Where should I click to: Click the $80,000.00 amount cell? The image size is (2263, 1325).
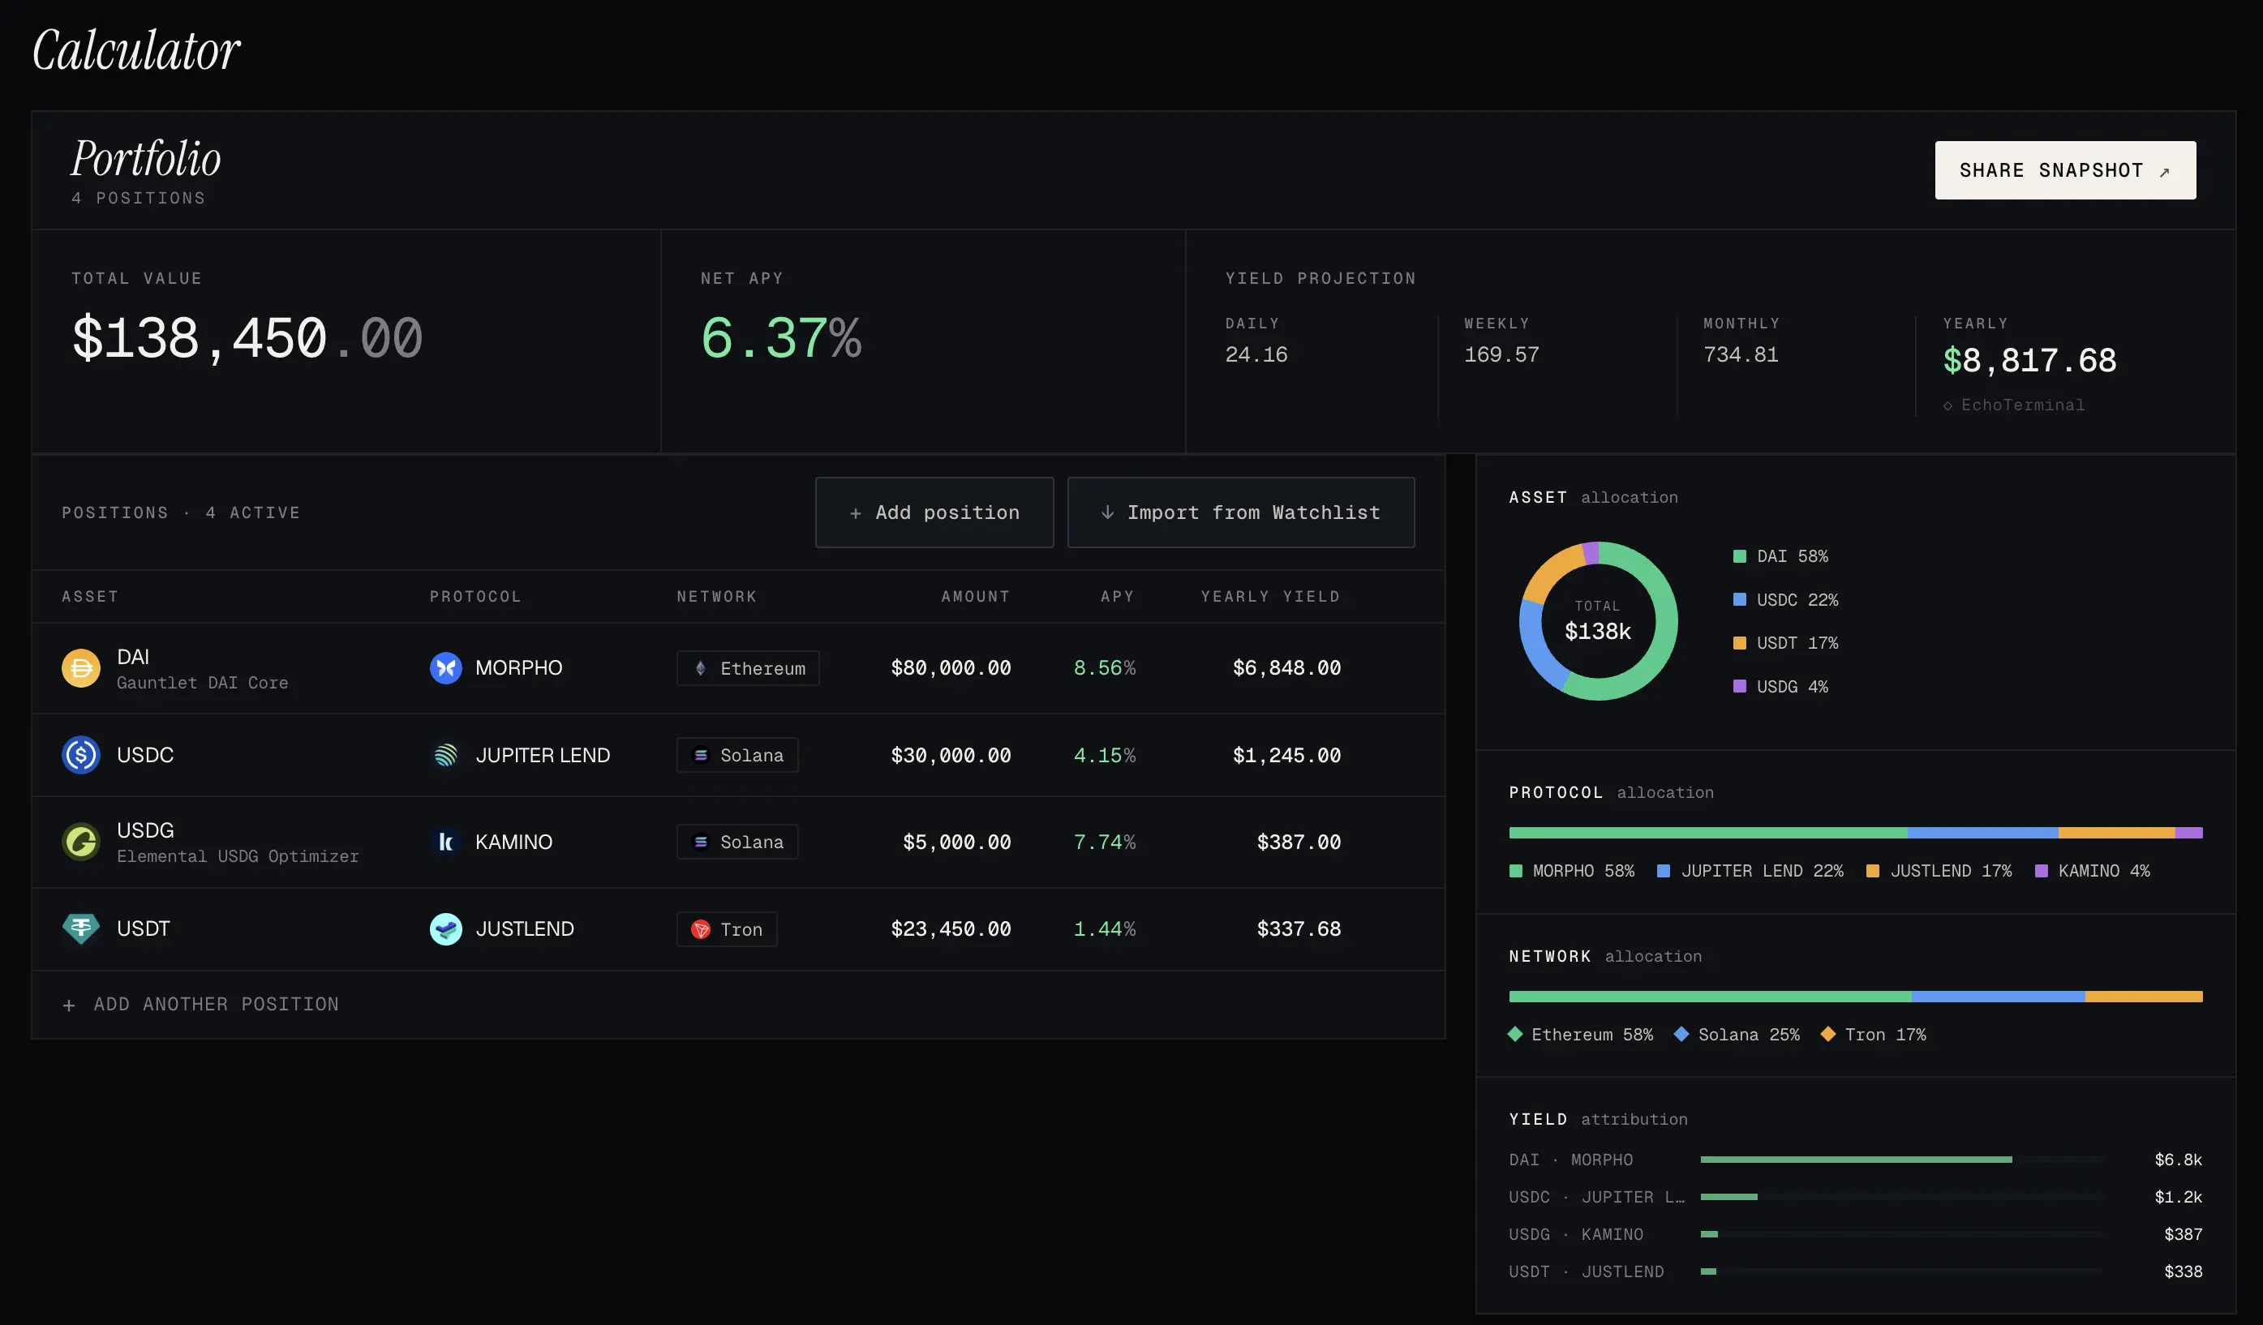pos(951,668)
